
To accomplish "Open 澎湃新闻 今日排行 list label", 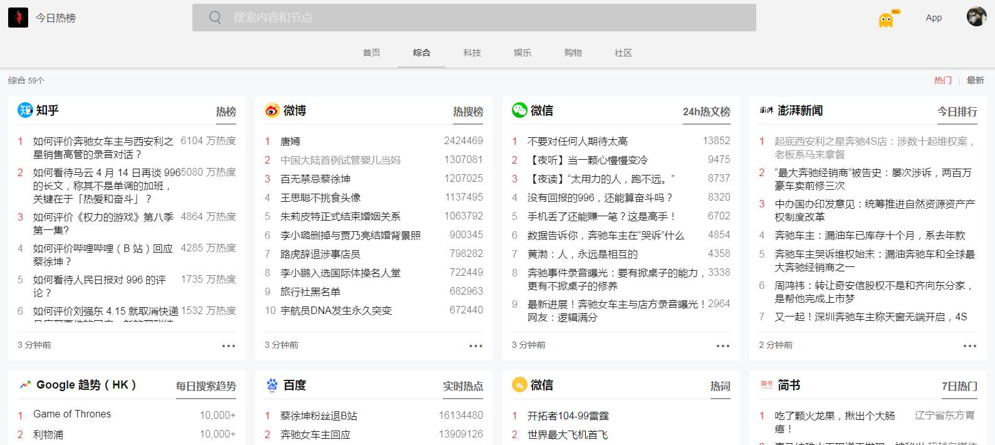I will click(957, 112).
